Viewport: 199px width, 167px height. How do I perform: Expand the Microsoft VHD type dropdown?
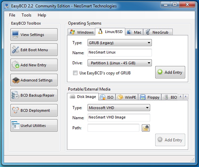click(119, 108)
